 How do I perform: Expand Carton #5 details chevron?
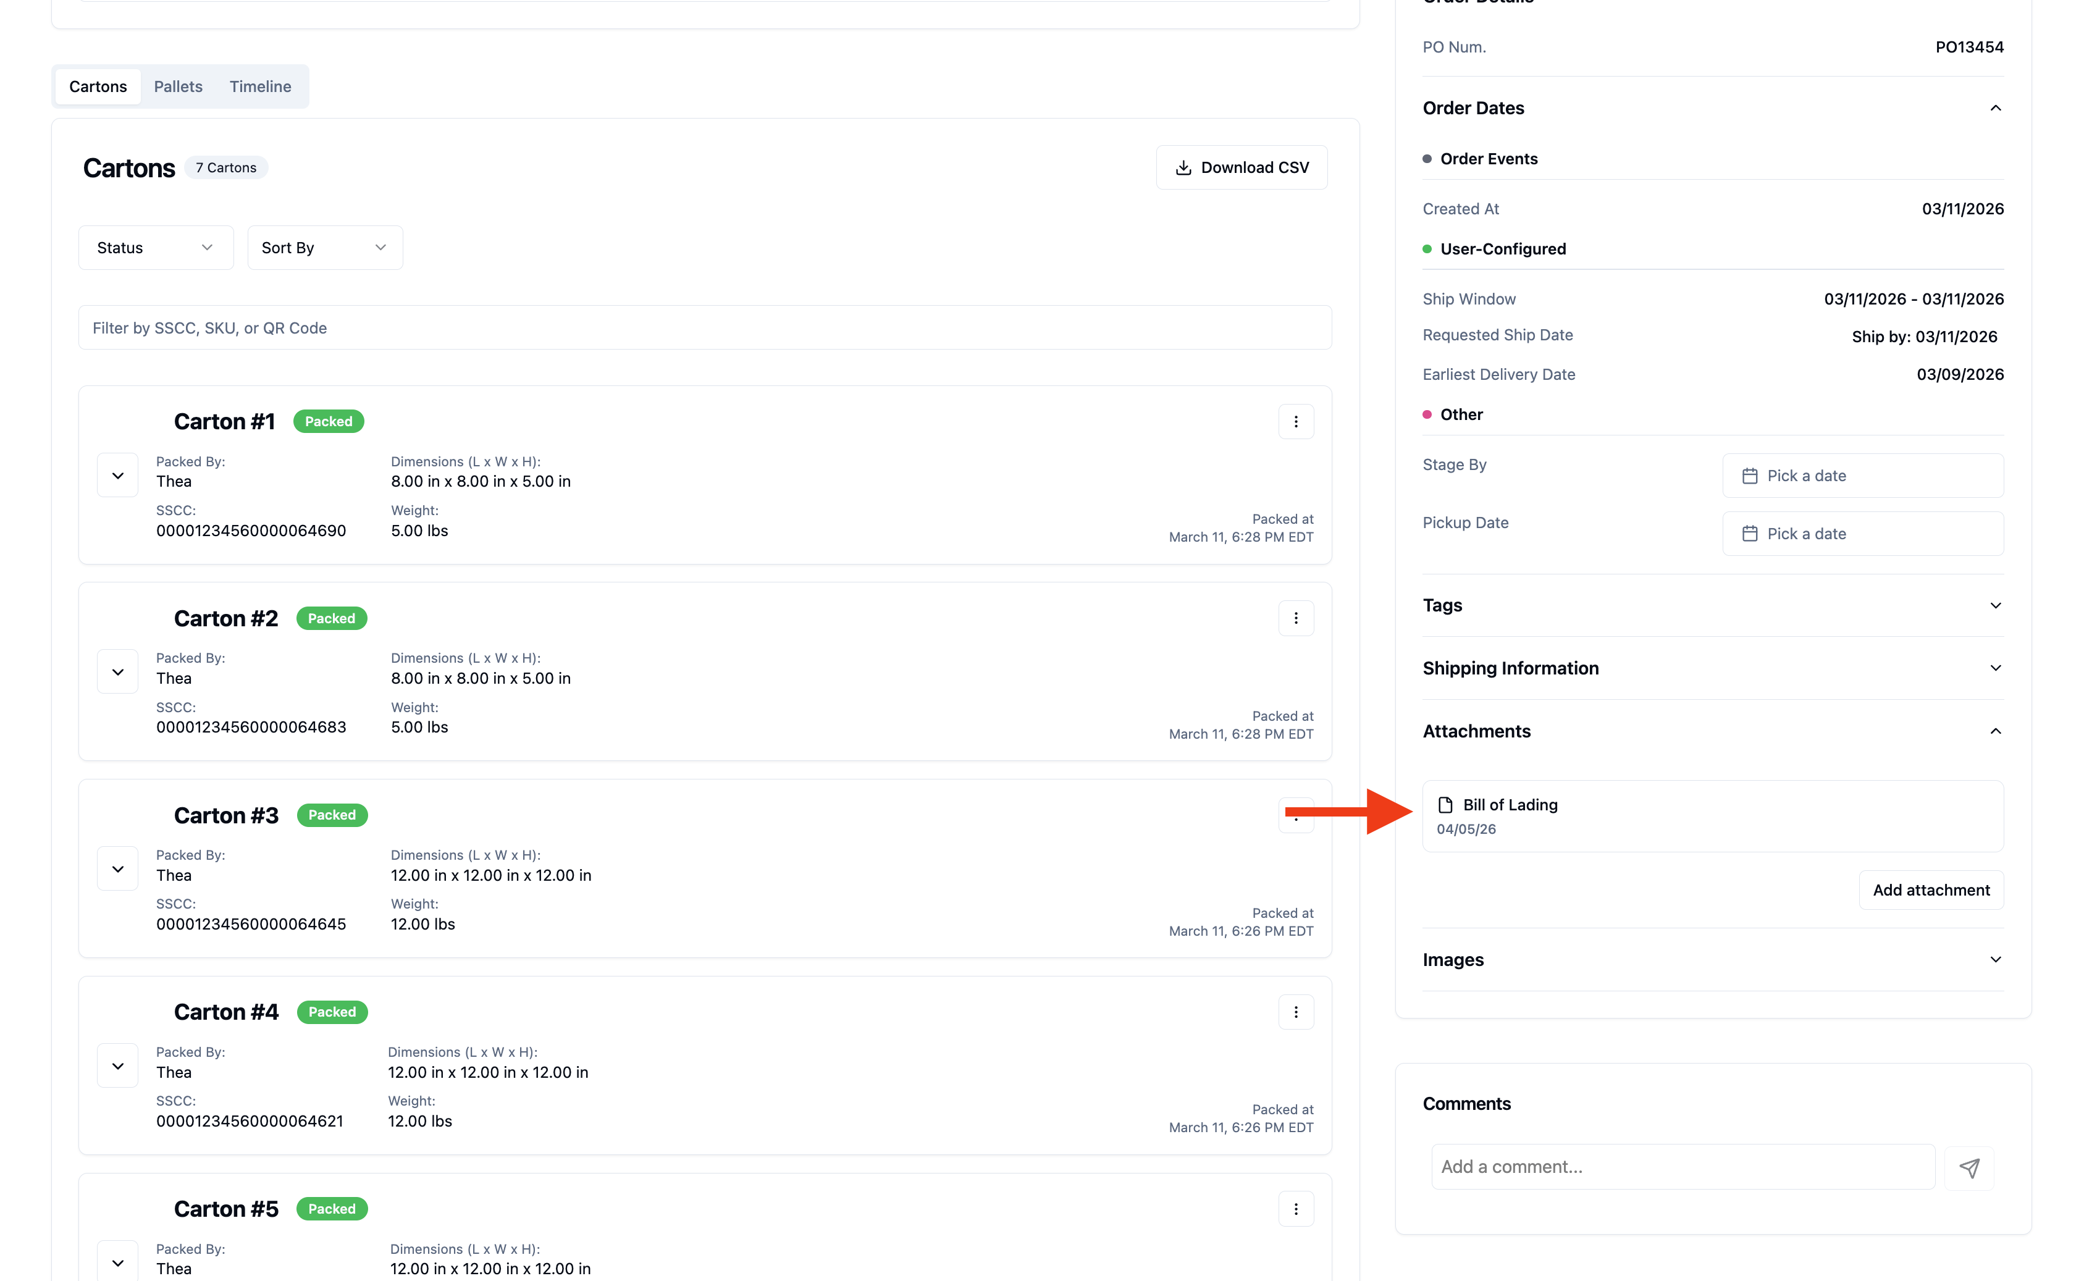tap(118, 1262)
